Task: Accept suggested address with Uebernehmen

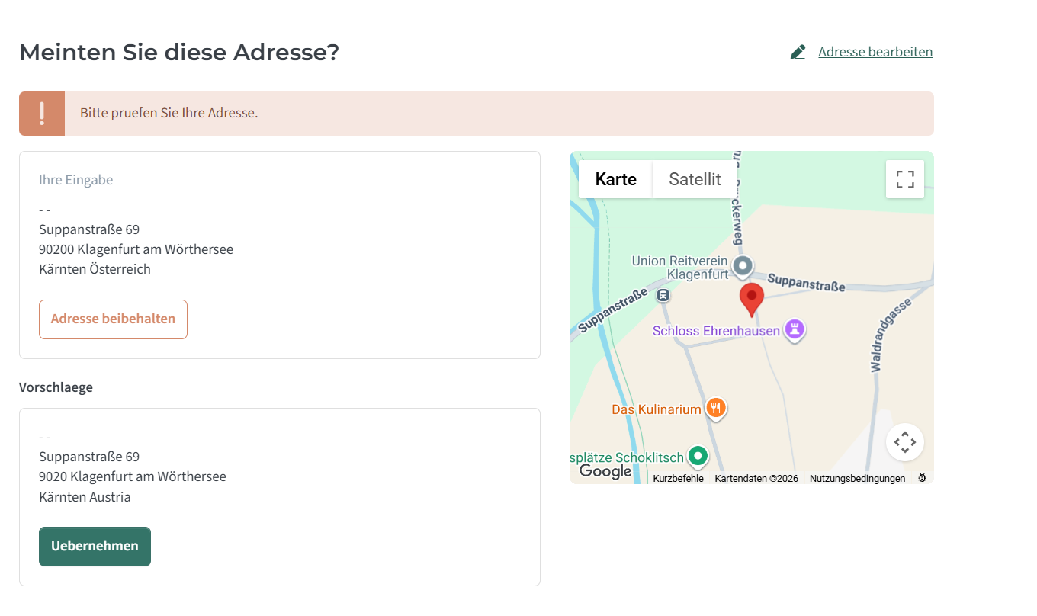Action: coord(95,547)
